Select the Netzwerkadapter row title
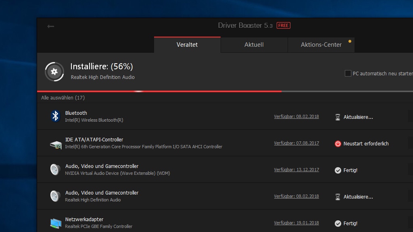Screen dimensions: 413x232 pyautogui.click(x=84, y=219)
